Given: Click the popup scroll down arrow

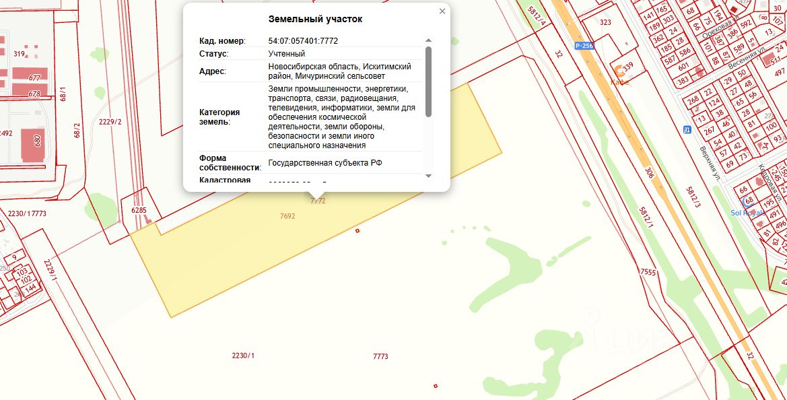Looking at the screenshot, I should click(x=428, y=176).
